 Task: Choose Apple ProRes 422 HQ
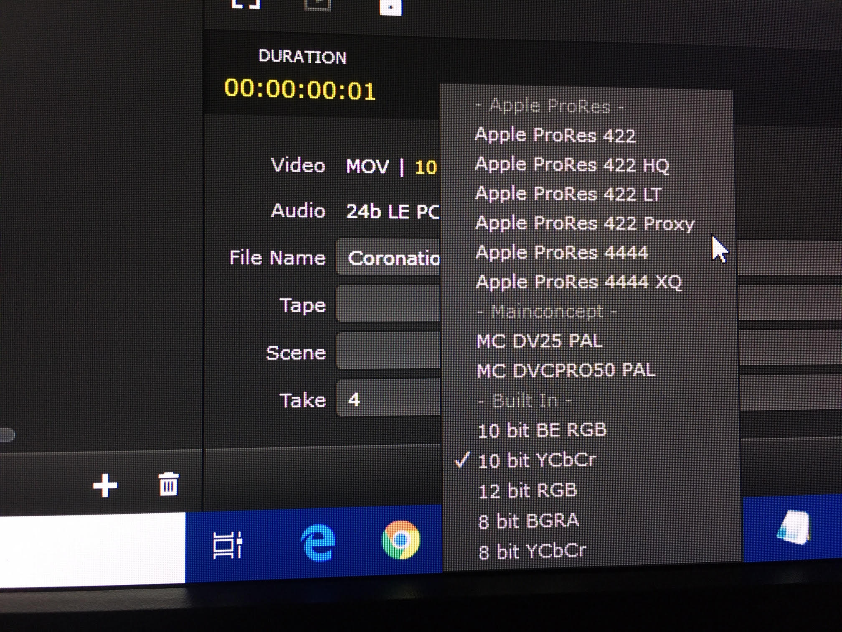tap(572, 165)
